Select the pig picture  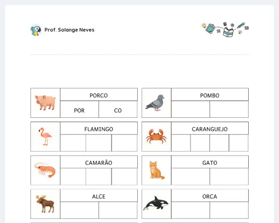pos(45,103)
